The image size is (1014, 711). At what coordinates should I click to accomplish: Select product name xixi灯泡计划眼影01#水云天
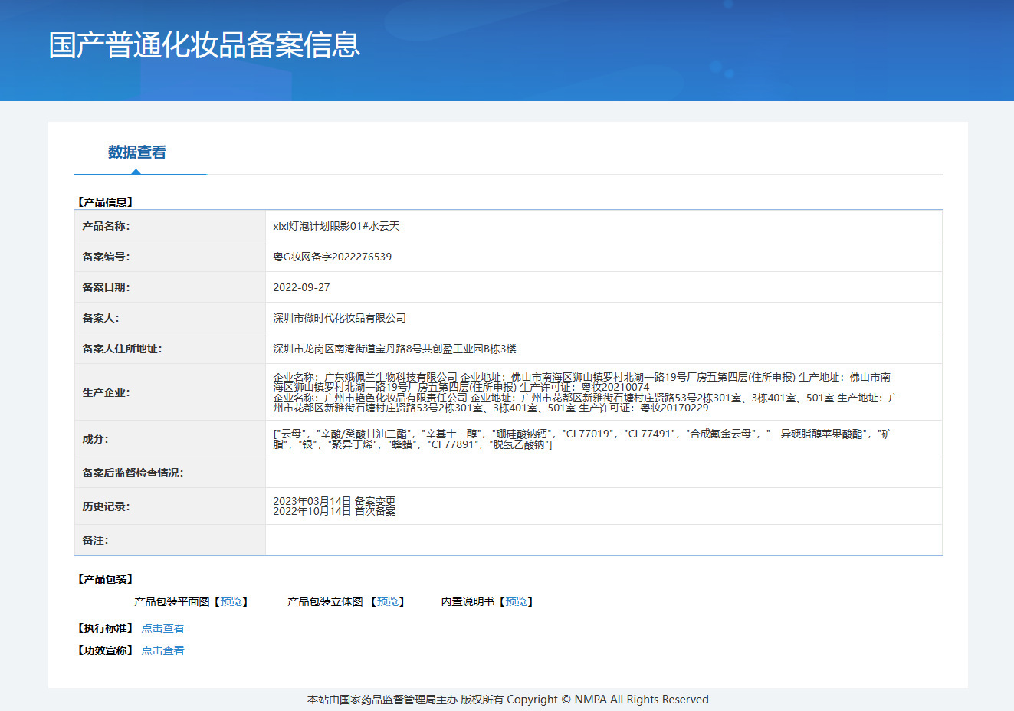tap(336, 226)
